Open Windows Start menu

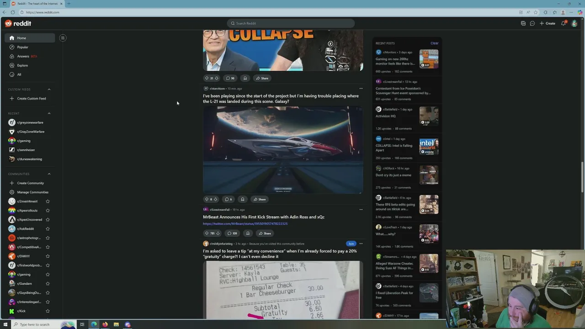pyautogui.click(x=5, y=324)
